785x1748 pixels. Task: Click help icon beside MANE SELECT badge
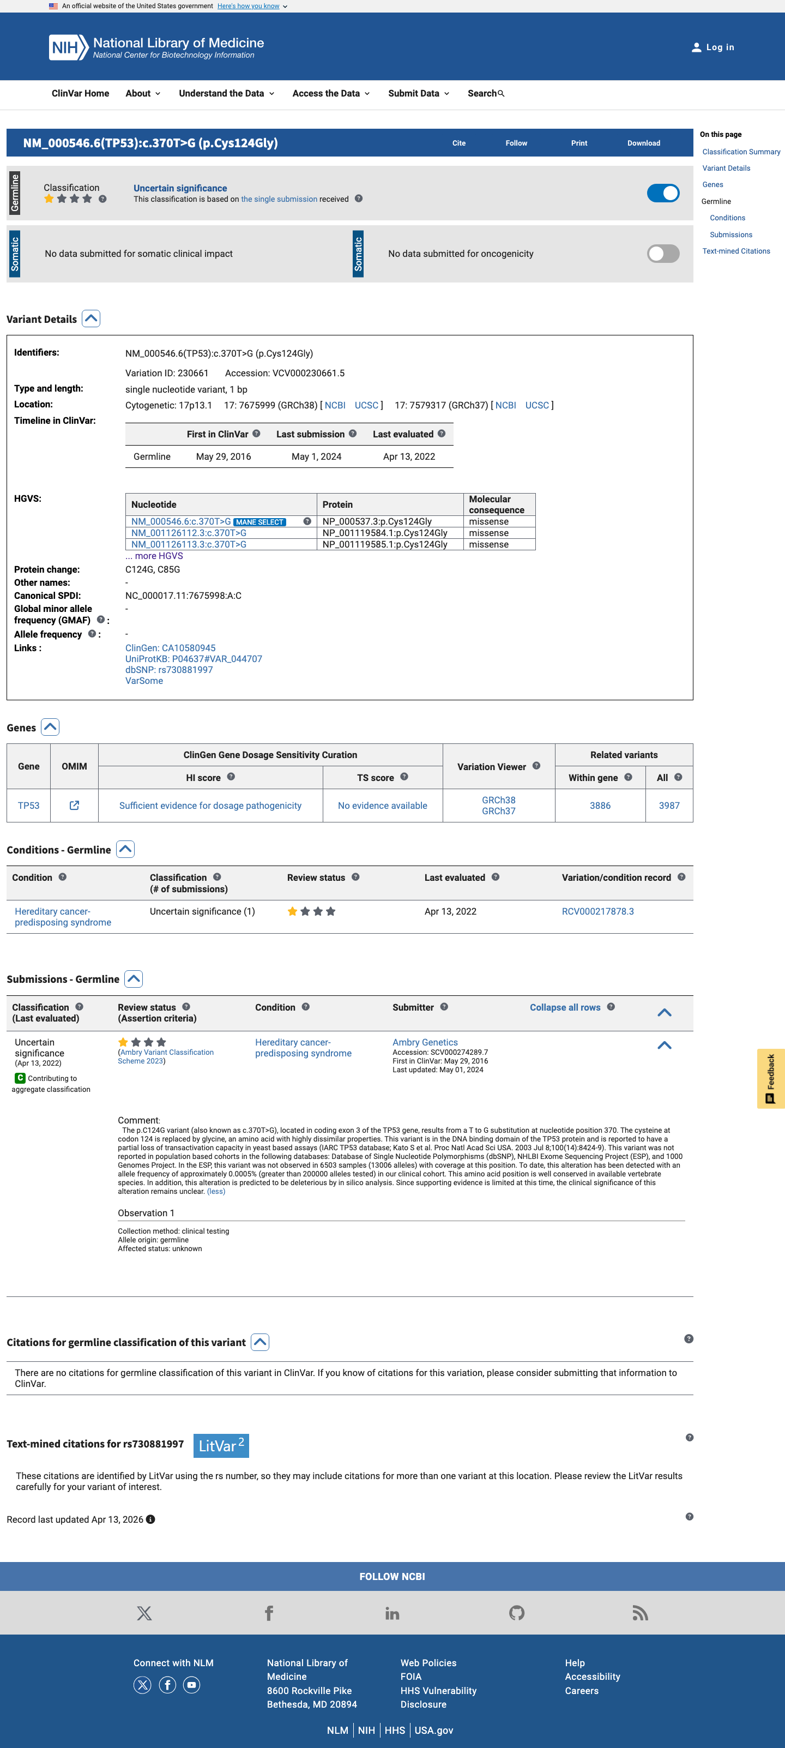click(x=307, y=521)
